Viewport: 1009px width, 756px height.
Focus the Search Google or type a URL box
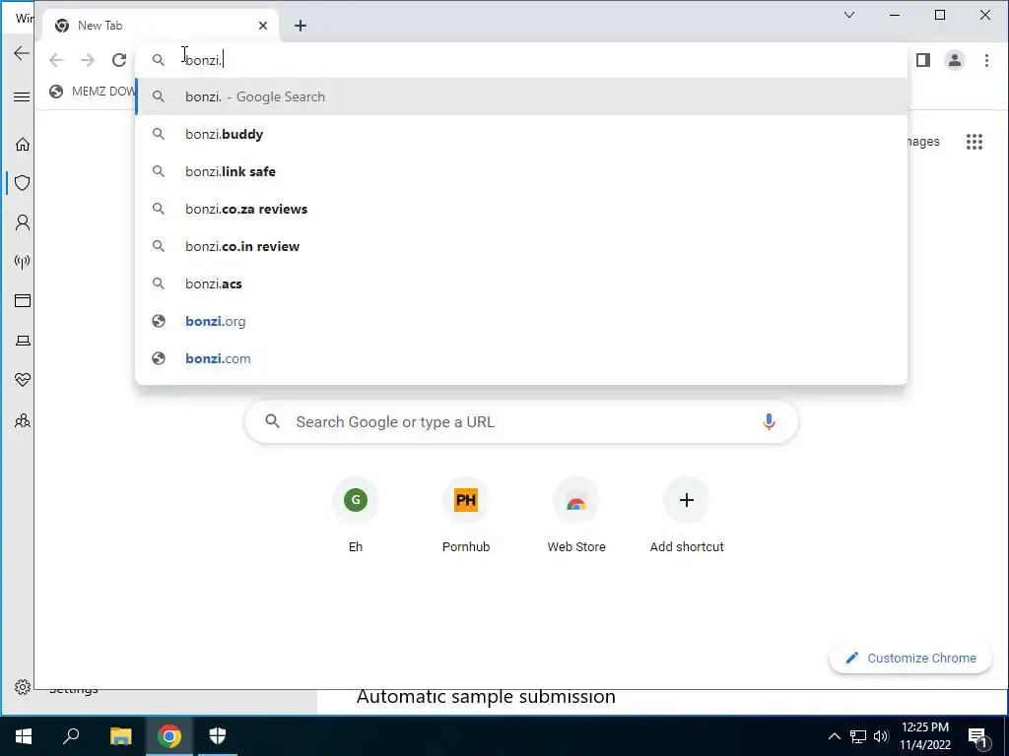click(521, 421)
